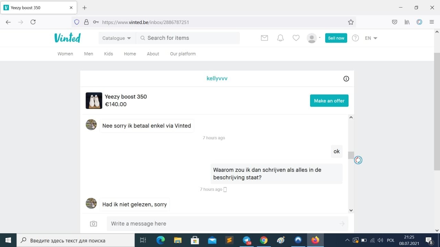Viewport: 440px width, 247px height.
Task: Open tracking protection shield panel
Action: pos(77,22)
